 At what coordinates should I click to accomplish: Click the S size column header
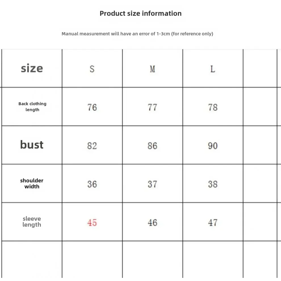[x=92, y=69]
